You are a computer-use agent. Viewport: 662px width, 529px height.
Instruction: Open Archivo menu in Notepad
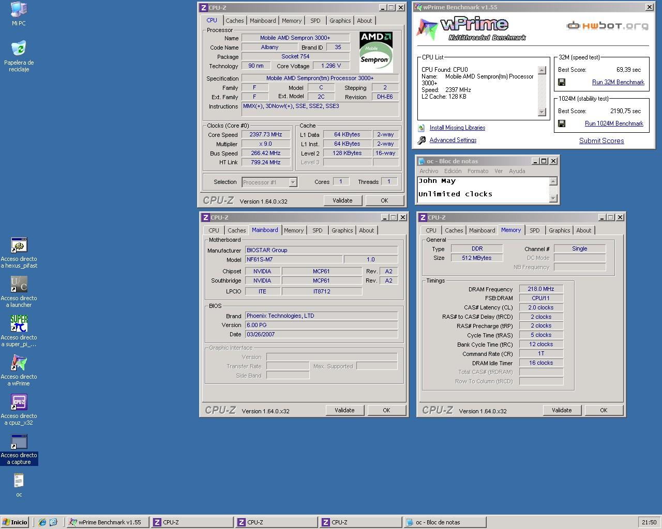429,171
